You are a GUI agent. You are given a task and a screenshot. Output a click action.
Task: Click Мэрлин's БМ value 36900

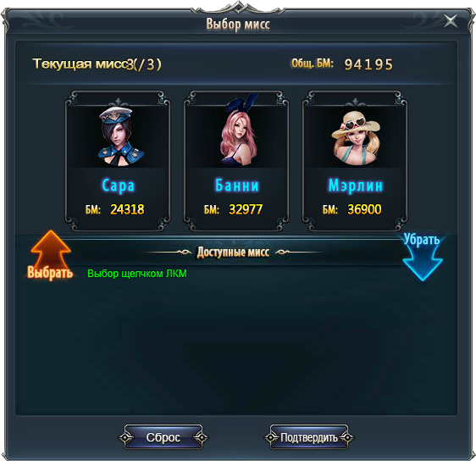(364, 209)
